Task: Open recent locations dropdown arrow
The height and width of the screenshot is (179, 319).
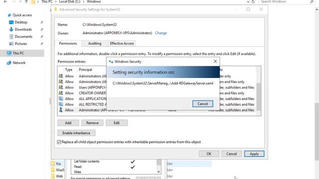Action: coord(20,1)
